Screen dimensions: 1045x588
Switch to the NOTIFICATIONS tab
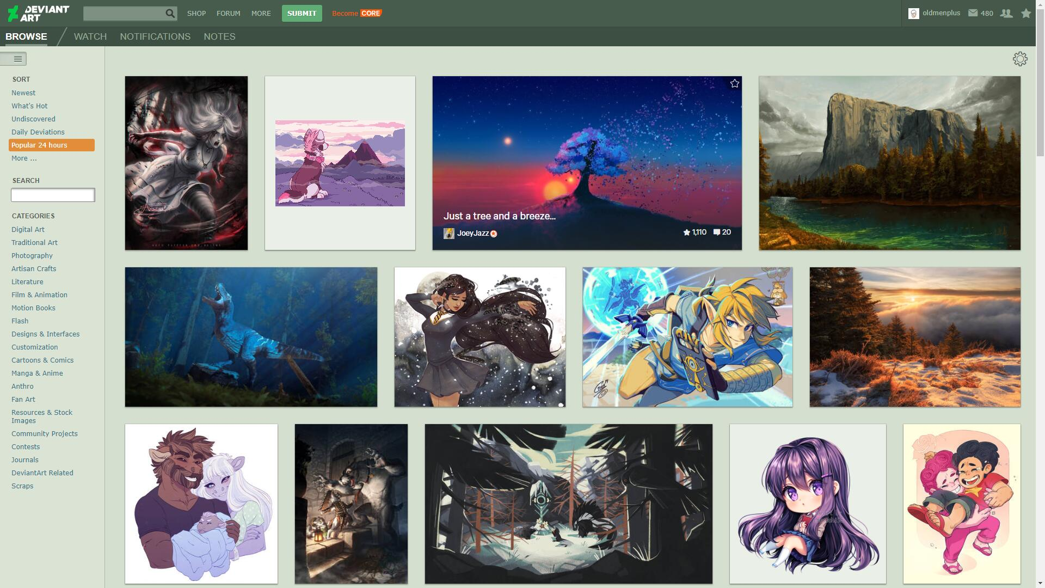coord(155,36)
